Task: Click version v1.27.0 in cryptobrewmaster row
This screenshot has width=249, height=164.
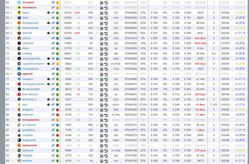Action: [x=240, y=64]
